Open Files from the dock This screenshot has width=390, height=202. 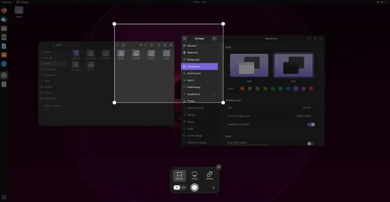[x=4, y=29]
